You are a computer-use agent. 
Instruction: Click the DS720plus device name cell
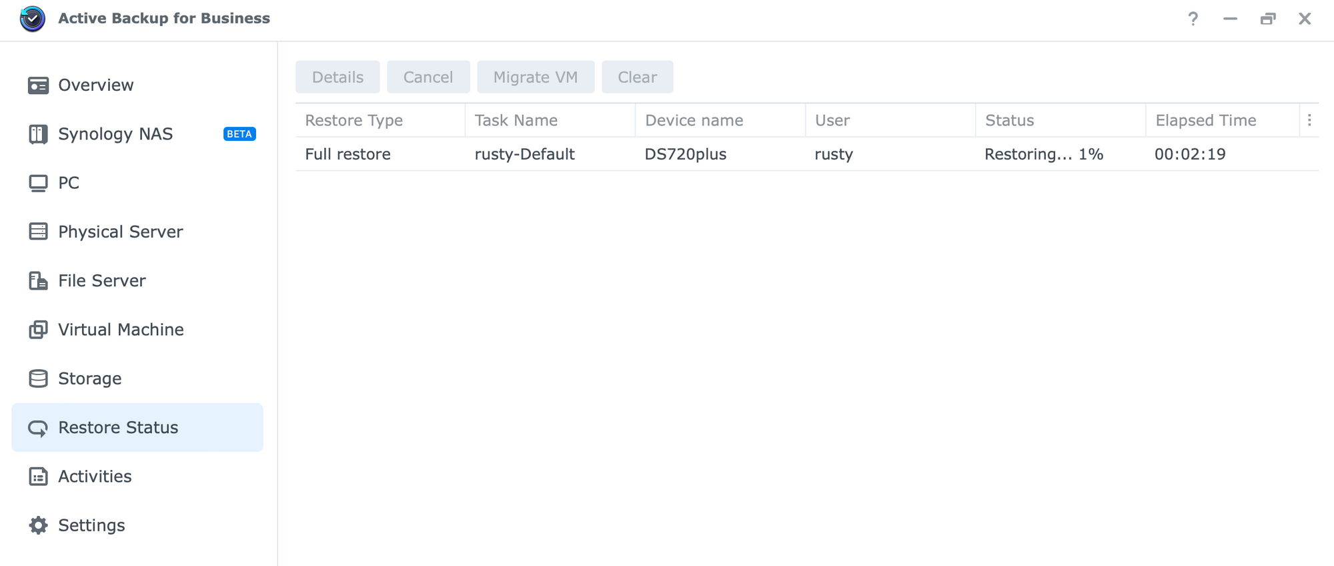(x=720, y=154)
